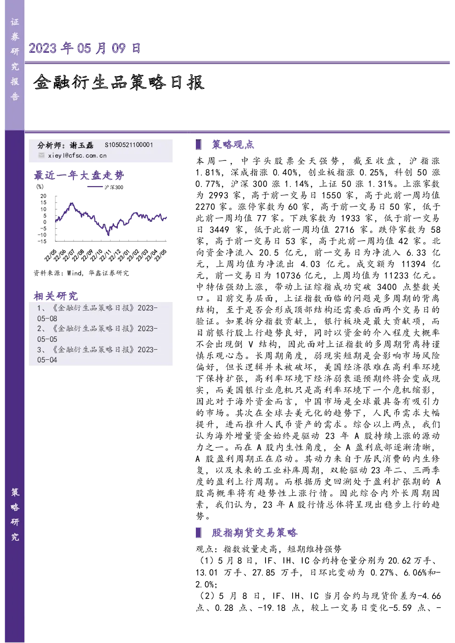The image size is (455, 643).
Task: Open related report dated 2023-05-05
Action: point(97,334)
